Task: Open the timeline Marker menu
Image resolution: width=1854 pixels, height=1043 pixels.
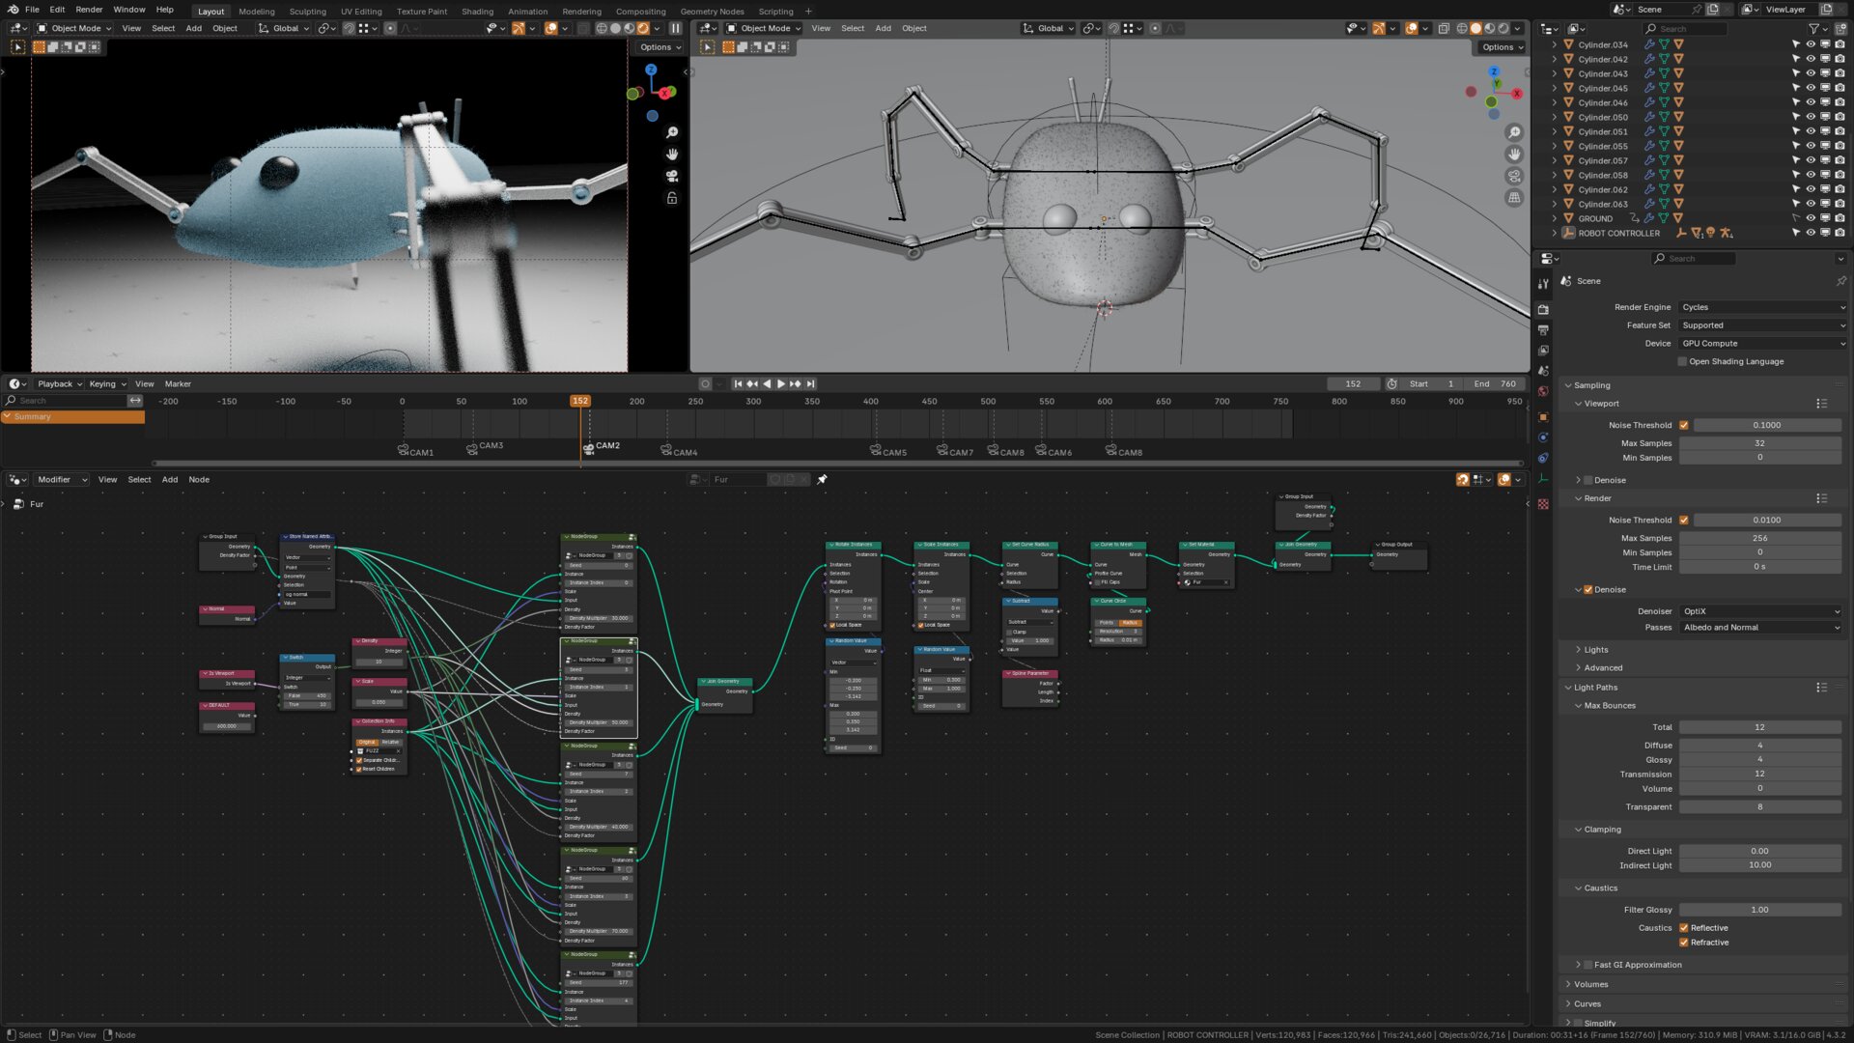Action: tap(178, 383)
